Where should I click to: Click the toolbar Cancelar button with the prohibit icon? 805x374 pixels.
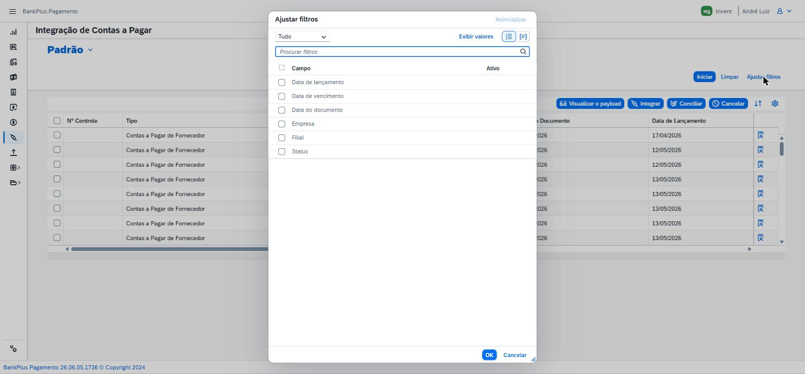click(728, 104)
